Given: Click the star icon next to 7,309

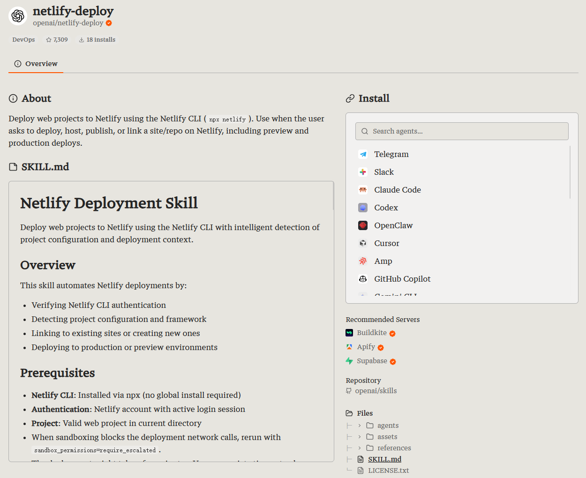Looking at the screenshot, I should (x=49, y=40).
